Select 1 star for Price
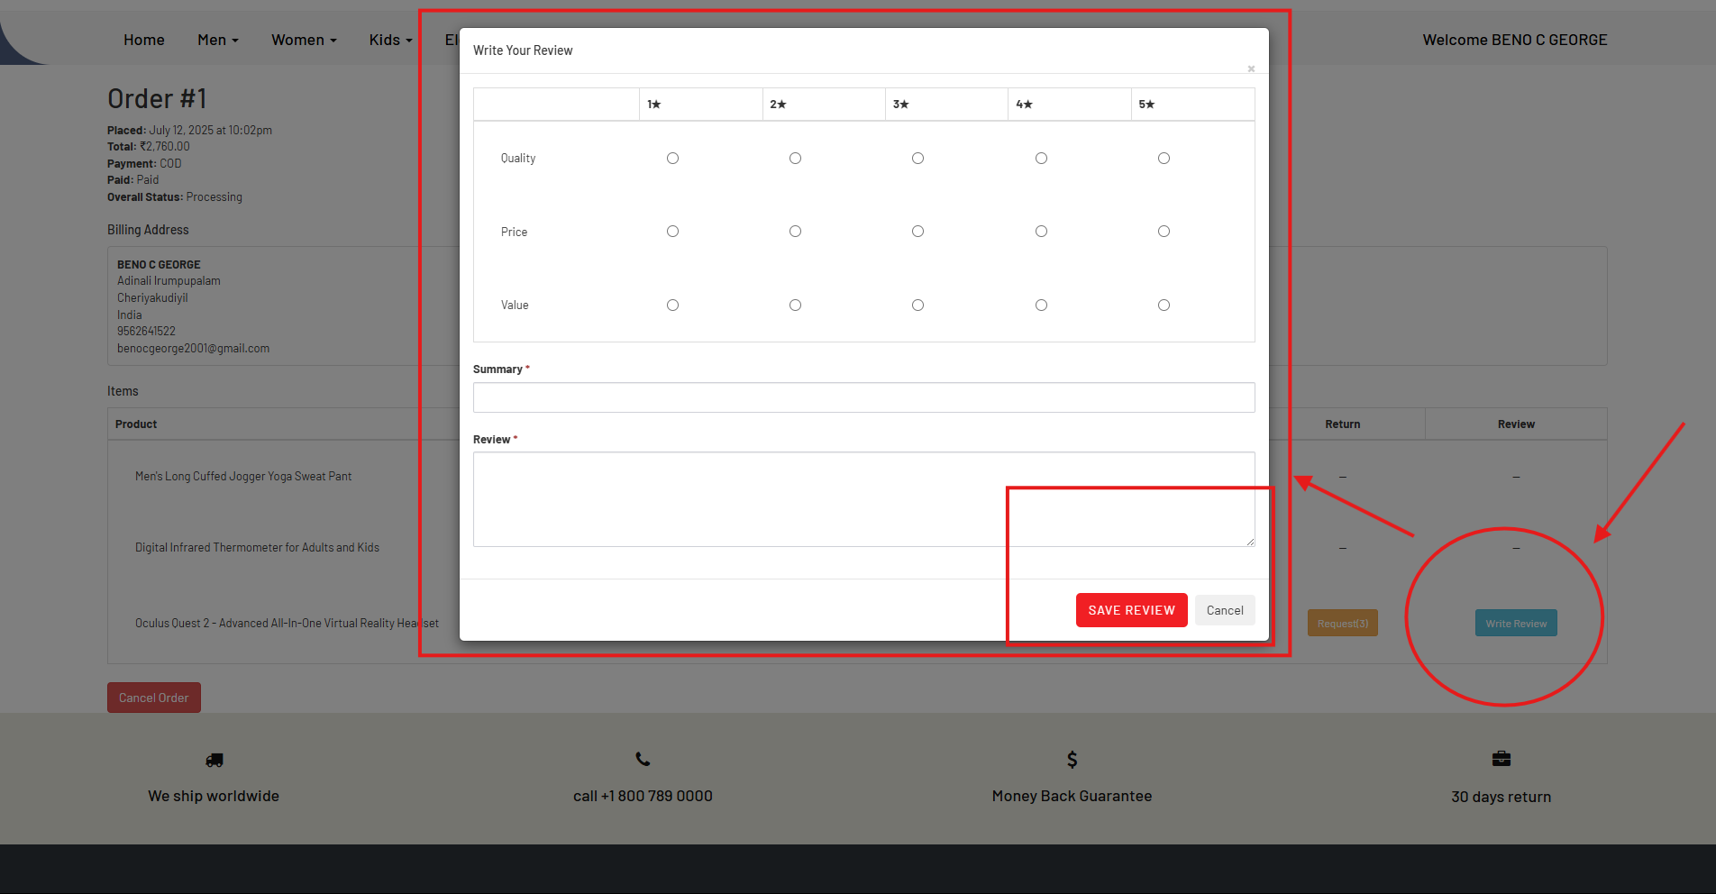Viewport: 1716px width, 894px height. pos(672,232)
